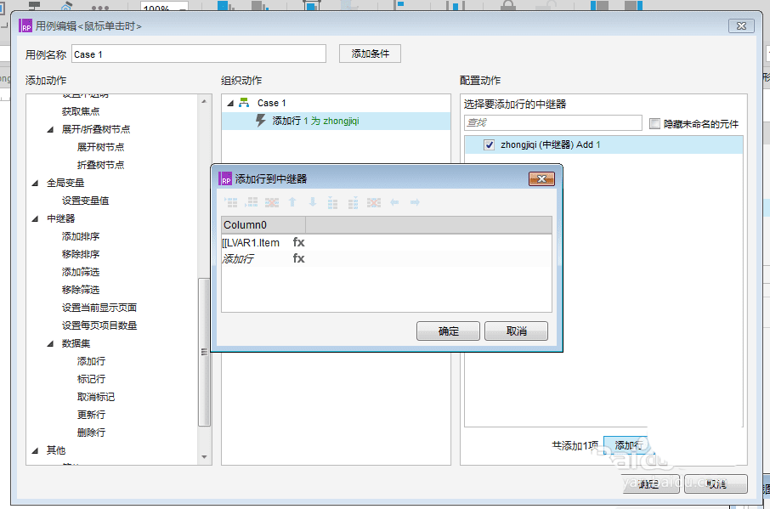Open fx editor for the [[LVAR1.Item row

[298, 242]
